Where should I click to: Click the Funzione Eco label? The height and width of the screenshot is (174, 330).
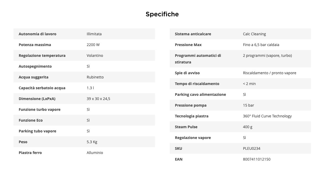(31, 120)
